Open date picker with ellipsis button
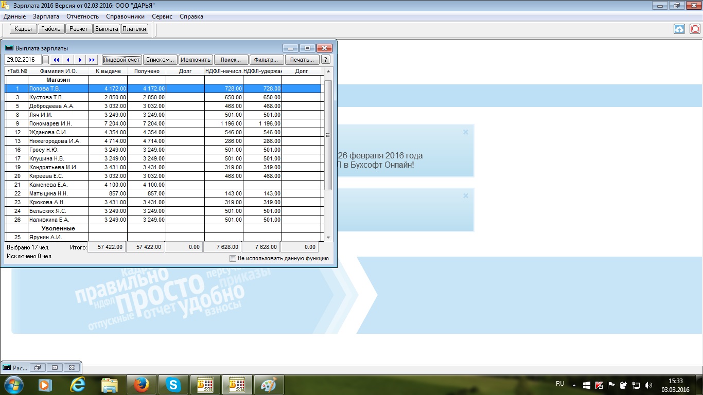 [45, 60]
